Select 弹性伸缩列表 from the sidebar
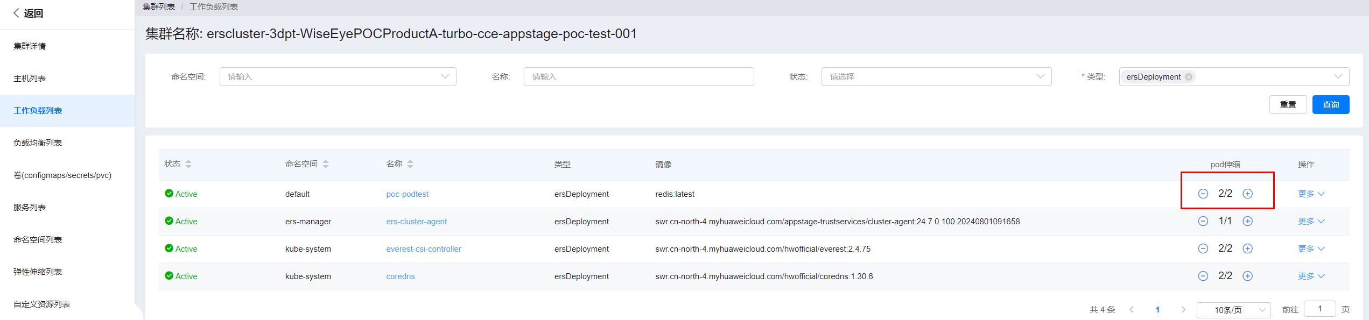The height and width of the screenshot is (320, 1369). tap(38, 272)
